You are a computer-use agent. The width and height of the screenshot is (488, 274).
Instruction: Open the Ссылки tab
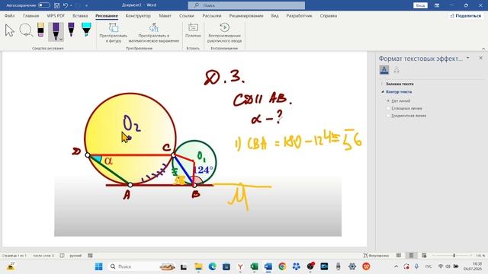pos(187,15)
